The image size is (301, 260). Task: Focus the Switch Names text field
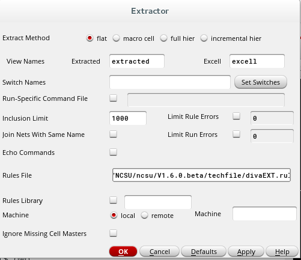click(x=170, y=82)
